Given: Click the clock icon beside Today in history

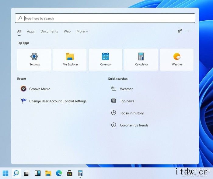Looking at the screenshot, I should [x=113, y=113].
